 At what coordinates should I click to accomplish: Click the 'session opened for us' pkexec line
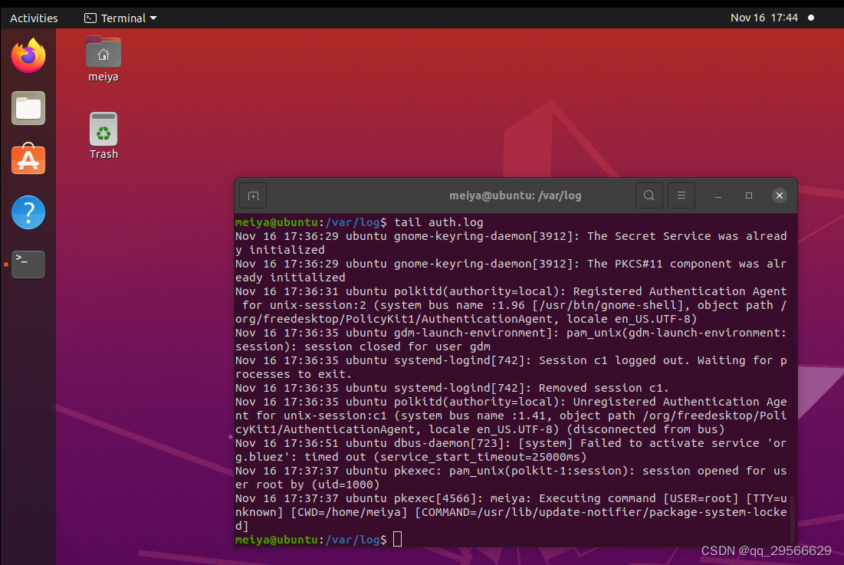tap(511, 471)
